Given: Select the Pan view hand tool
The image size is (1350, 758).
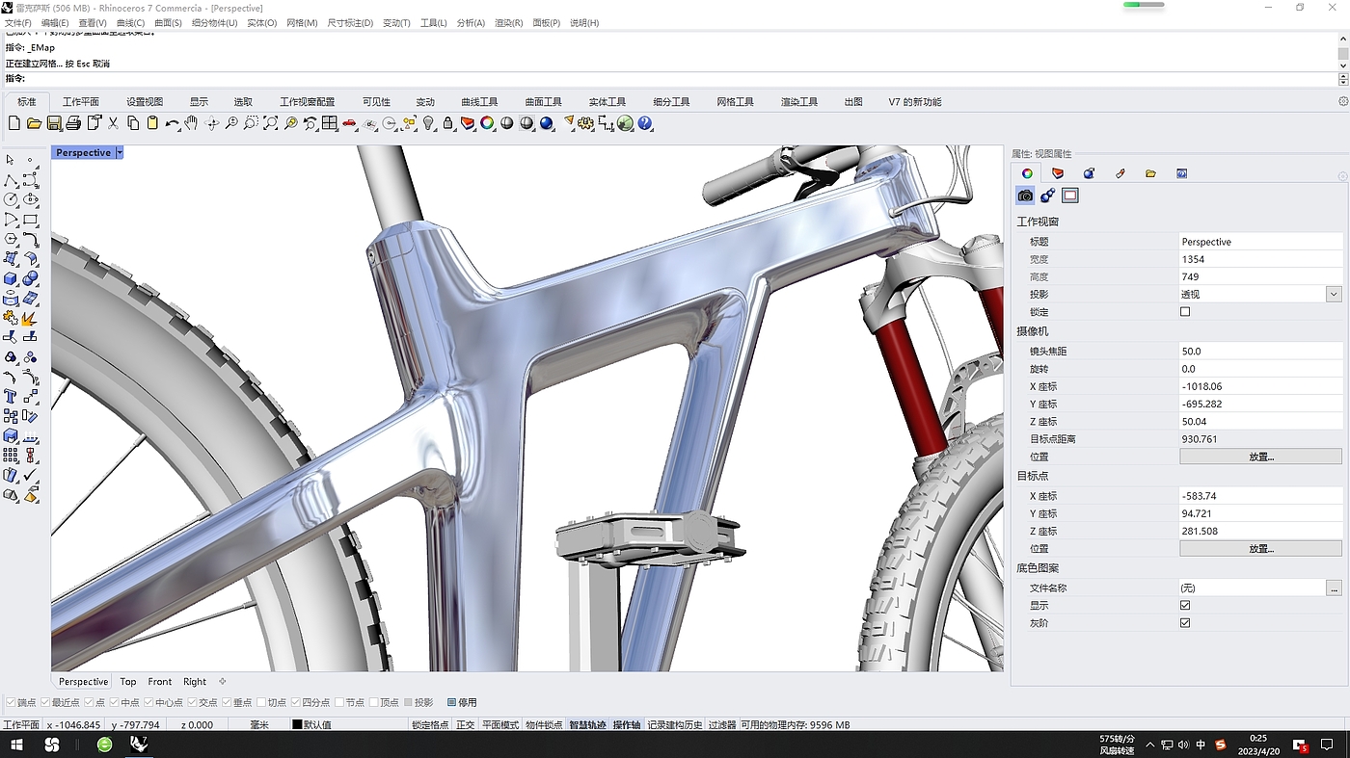Looking at the screenshot, I should (191, 123).
